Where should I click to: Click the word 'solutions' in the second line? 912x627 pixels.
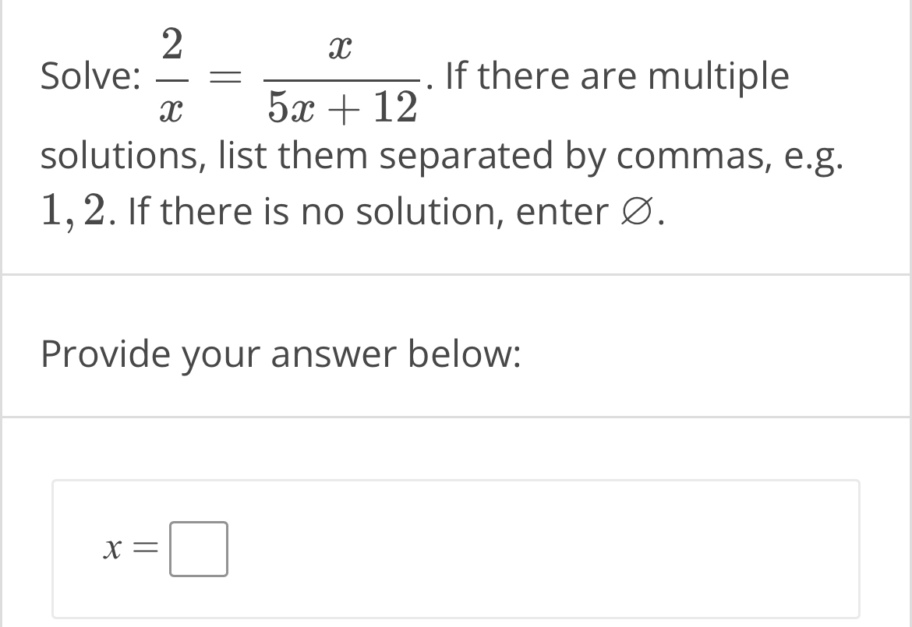pos(120,156)
